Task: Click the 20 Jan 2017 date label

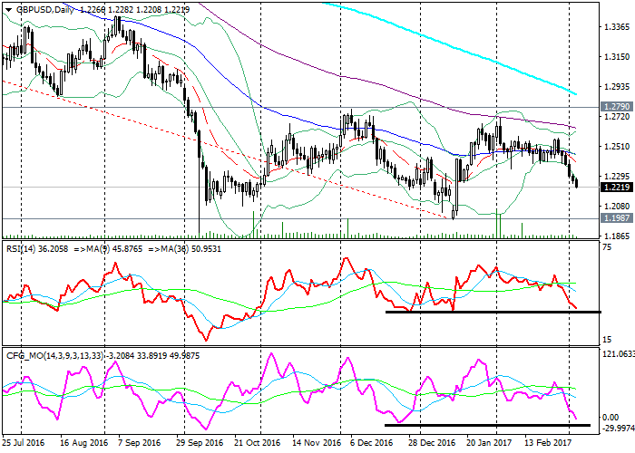Action: pyautogui.click(x=489, y=442)
